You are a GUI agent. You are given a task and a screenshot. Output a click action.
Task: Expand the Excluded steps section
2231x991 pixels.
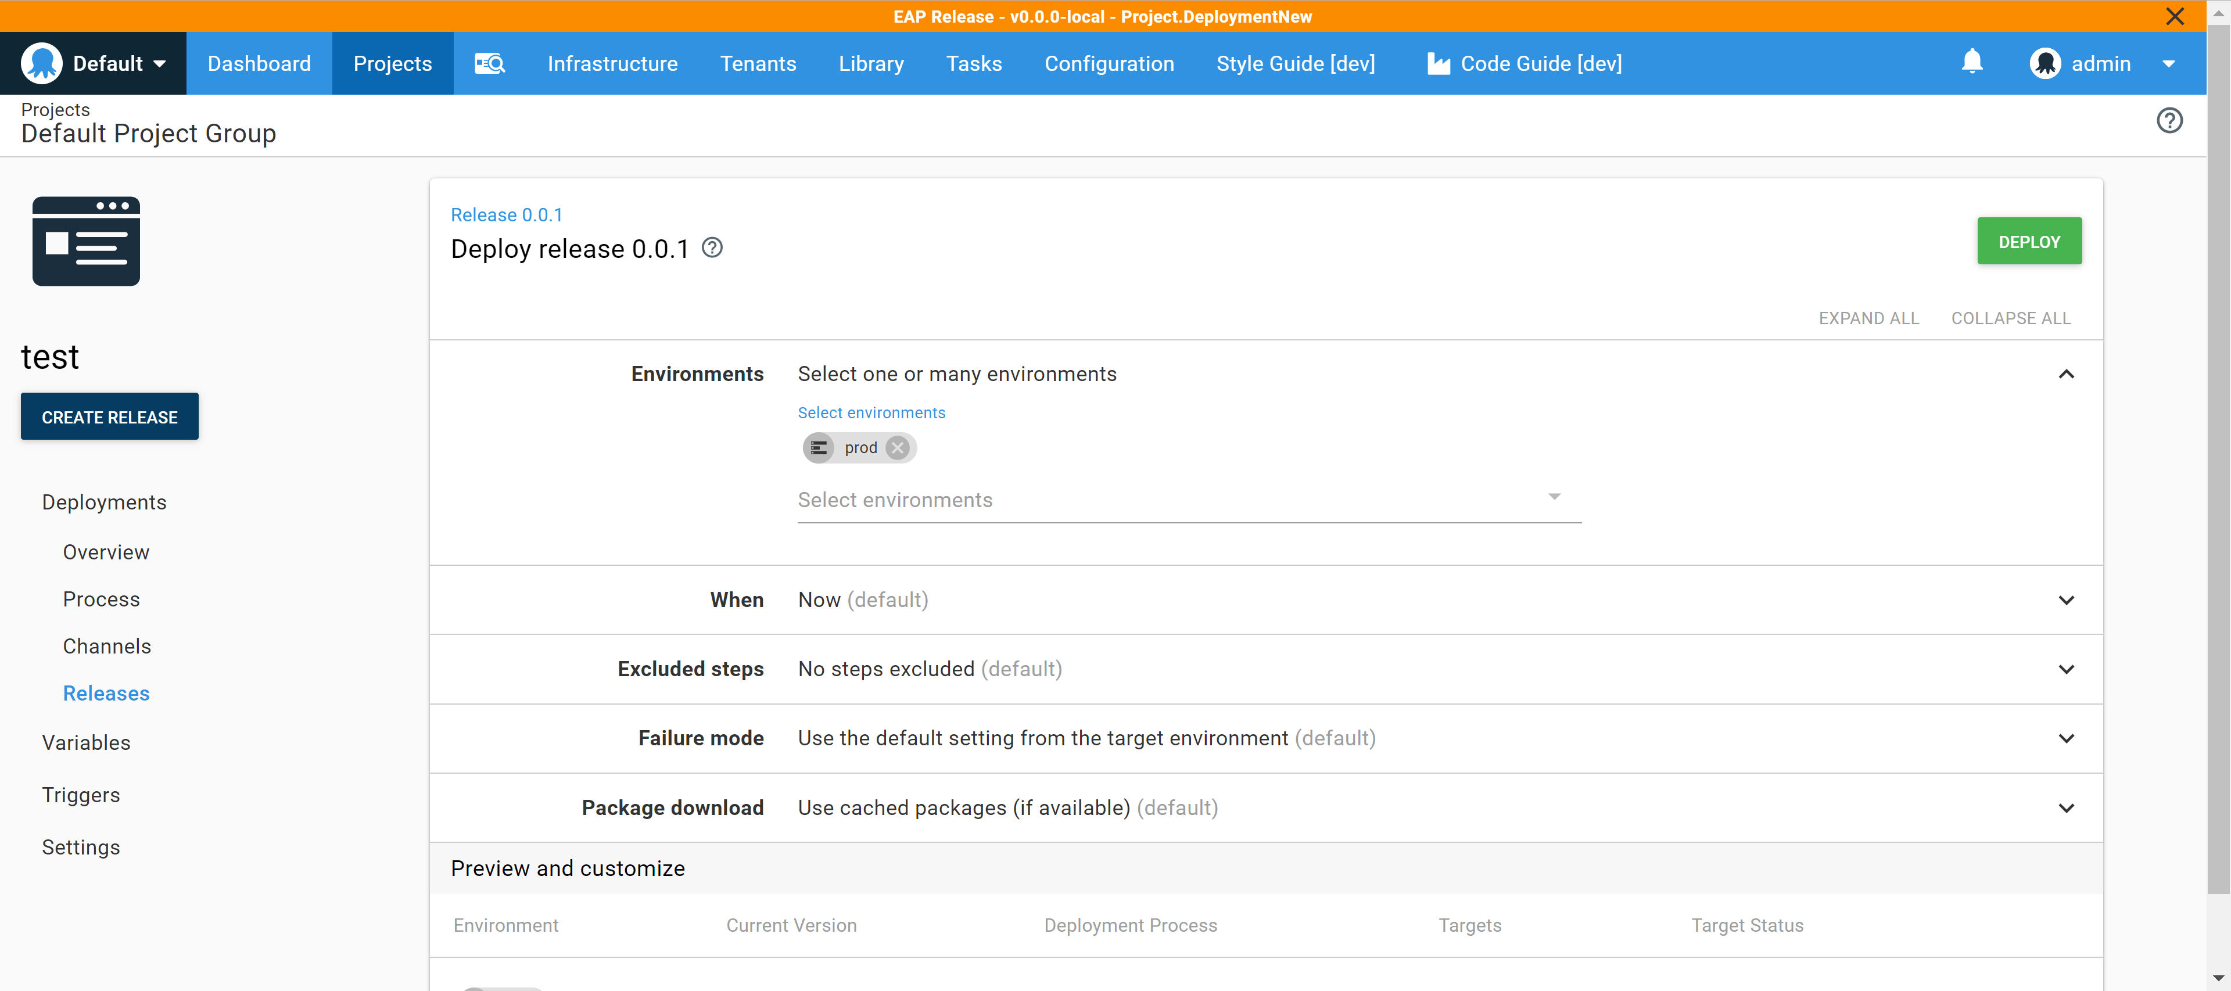pyautogui.click(x=2065, y=670)
